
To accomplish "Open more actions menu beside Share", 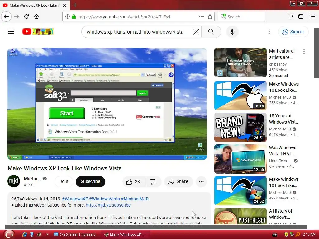I will point(201,182).
